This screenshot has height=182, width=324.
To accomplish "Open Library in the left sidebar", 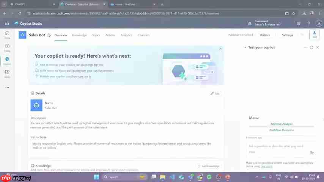I will pyautogui.click(x=7, y=74).
